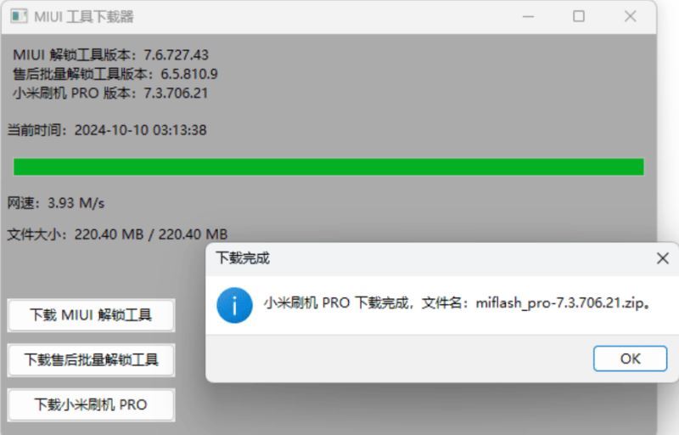Close the 下载完成 dialog with its X
This screenshot has width=679, height=435.
(x=663, y=258)
